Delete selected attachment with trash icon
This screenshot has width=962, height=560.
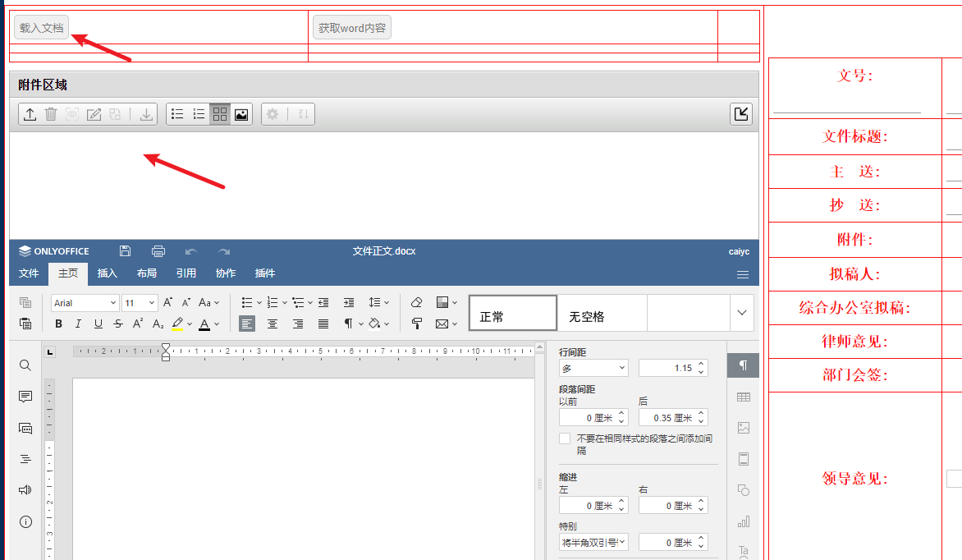click(51, 114)
